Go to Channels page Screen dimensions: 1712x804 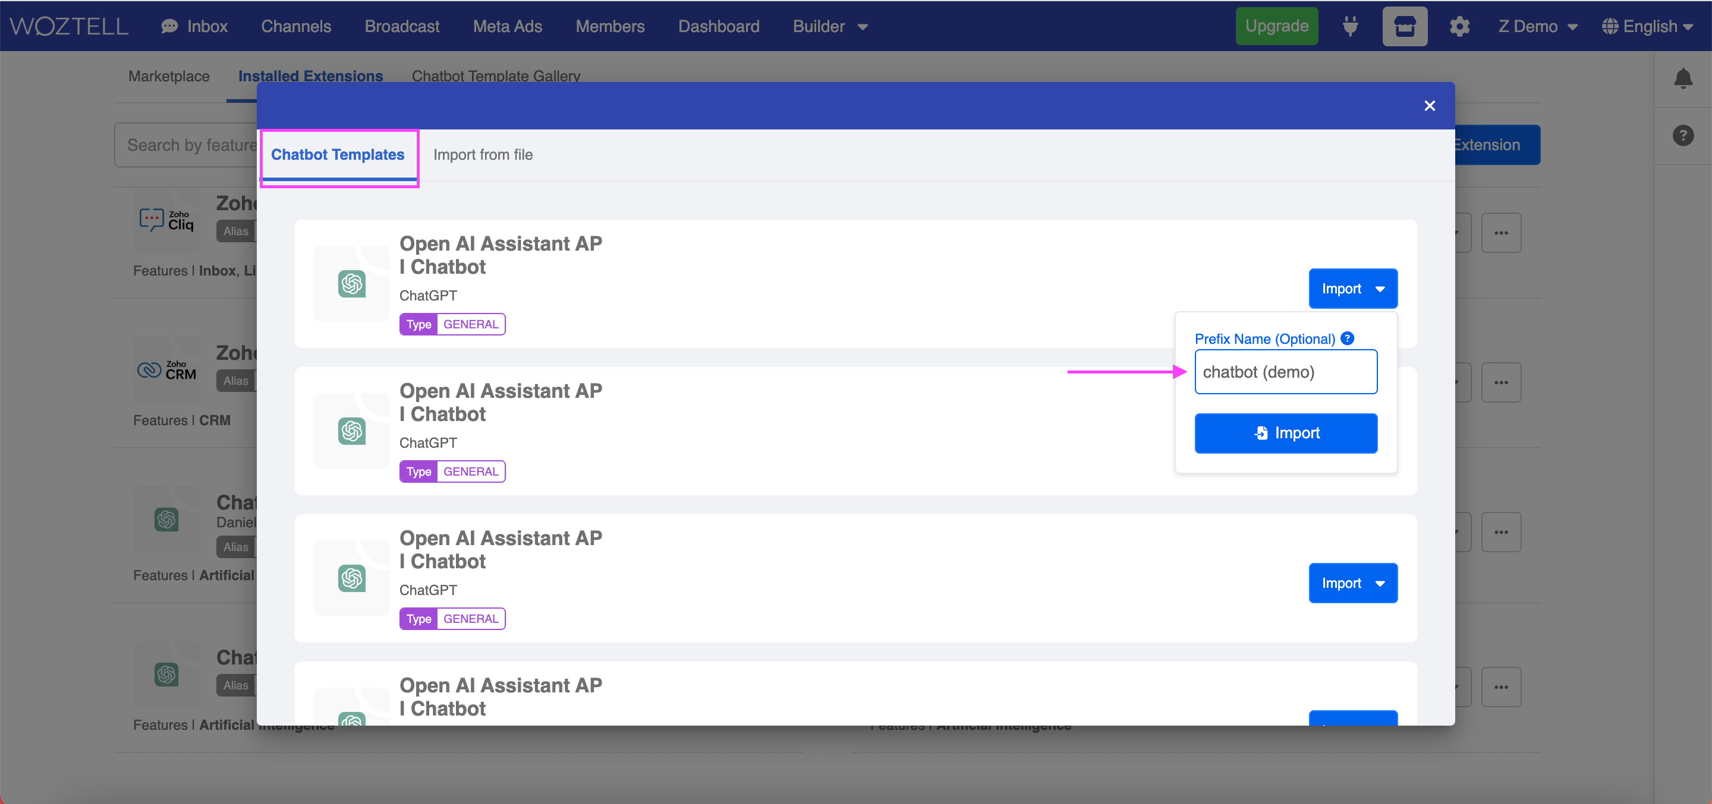coord(296,26)
